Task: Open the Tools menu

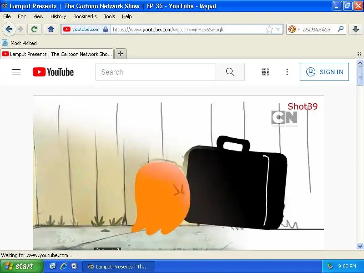Action: [109, 16]
